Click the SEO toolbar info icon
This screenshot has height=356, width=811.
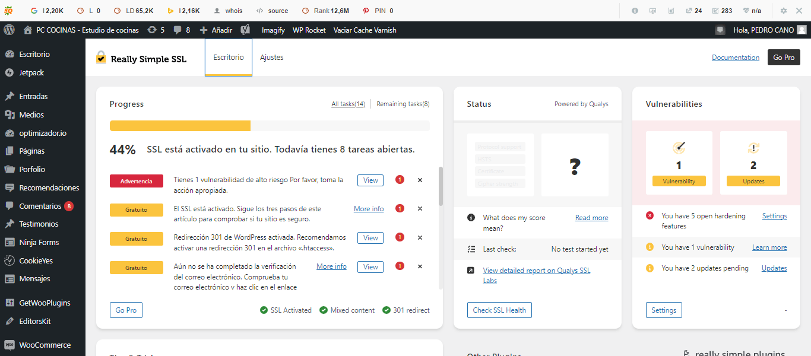635,11
